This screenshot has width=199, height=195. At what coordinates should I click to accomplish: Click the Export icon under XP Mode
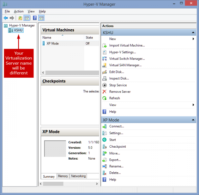pos(105,160)
